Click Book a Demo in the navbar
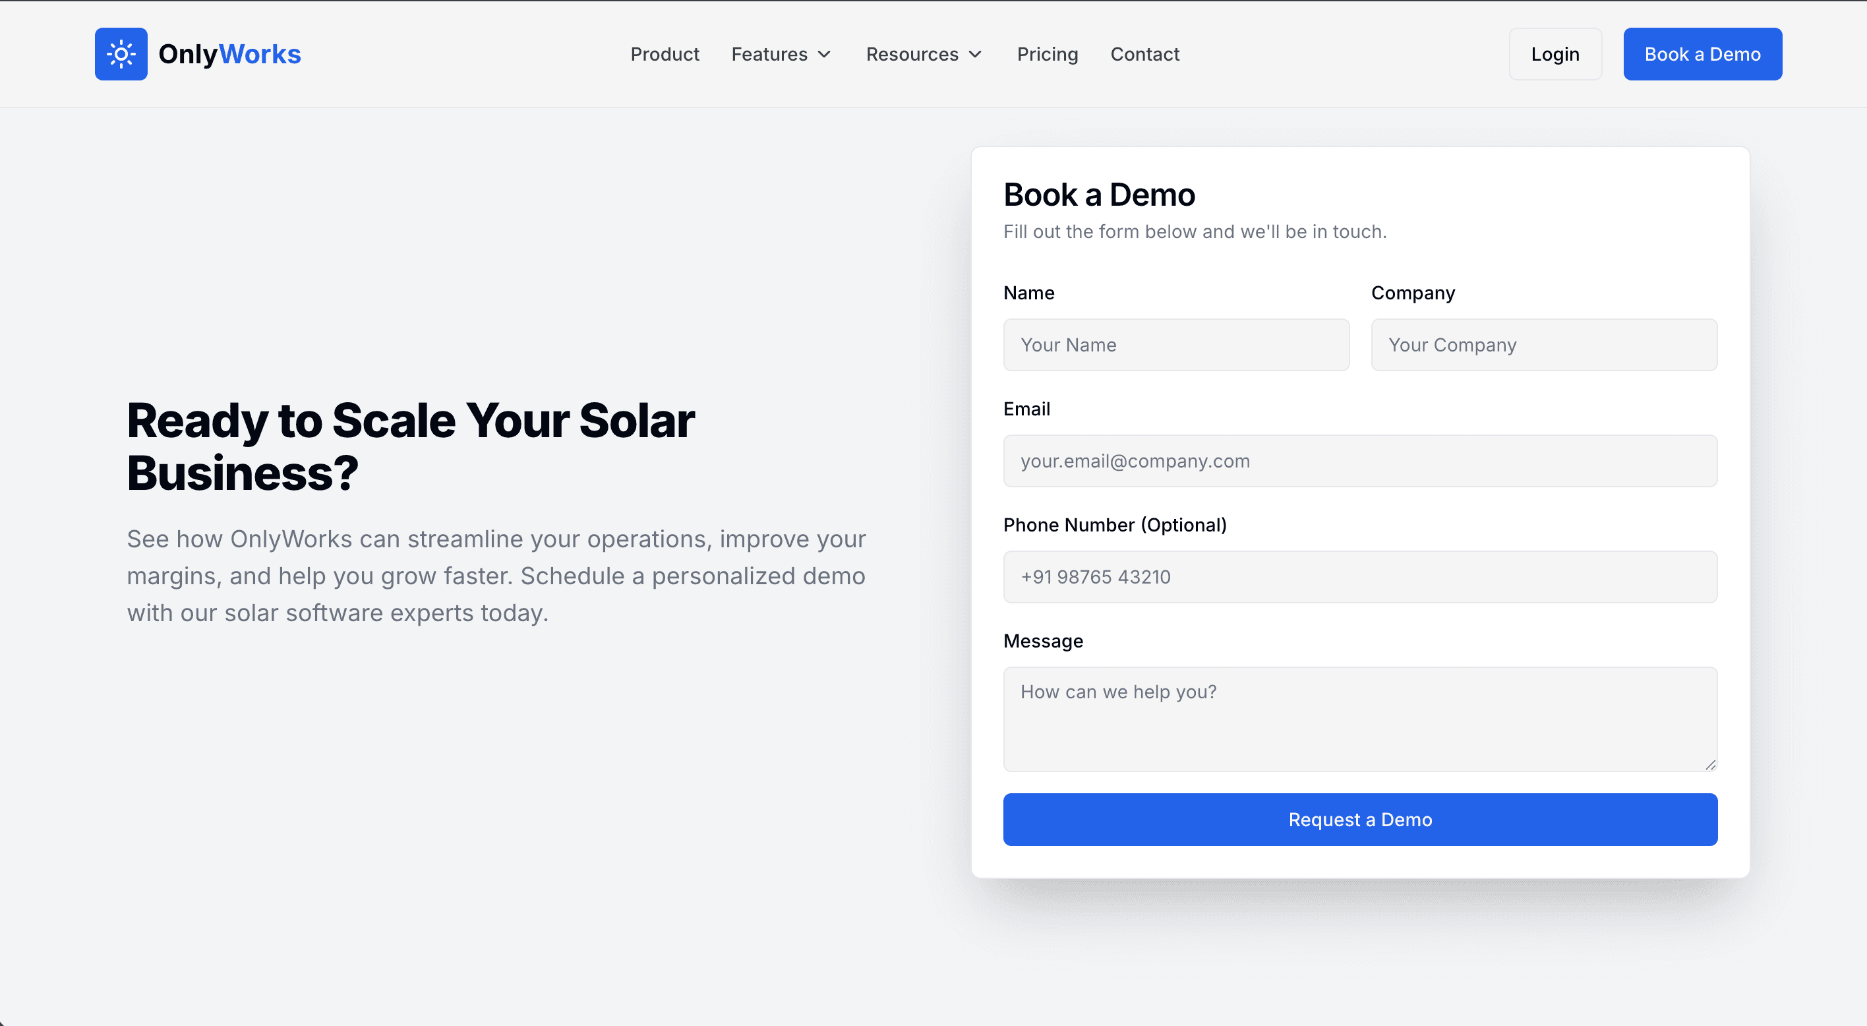 (1702, 53)
